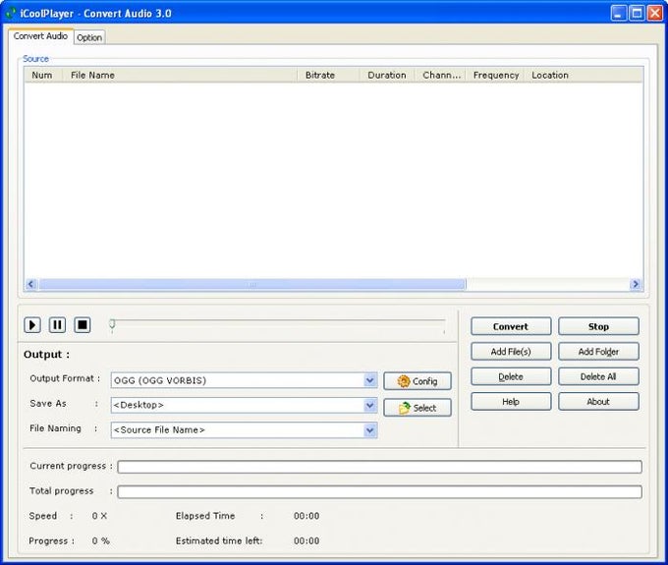
Task: Click the Current progress bar
Action: [x=379, y=467]
